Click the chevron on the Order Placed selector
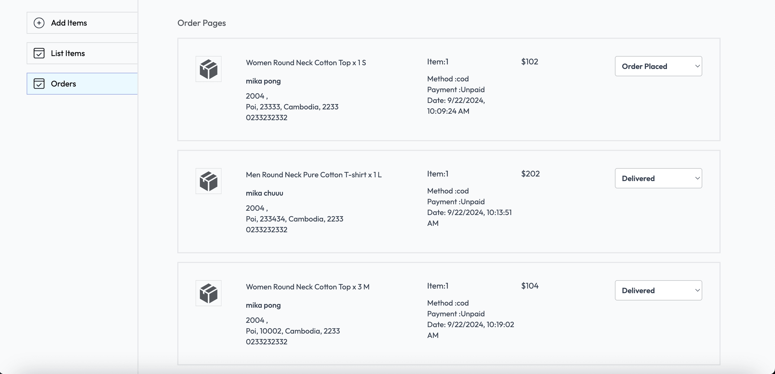The height and width of the screenshot is (374, 775). (698, 66)
